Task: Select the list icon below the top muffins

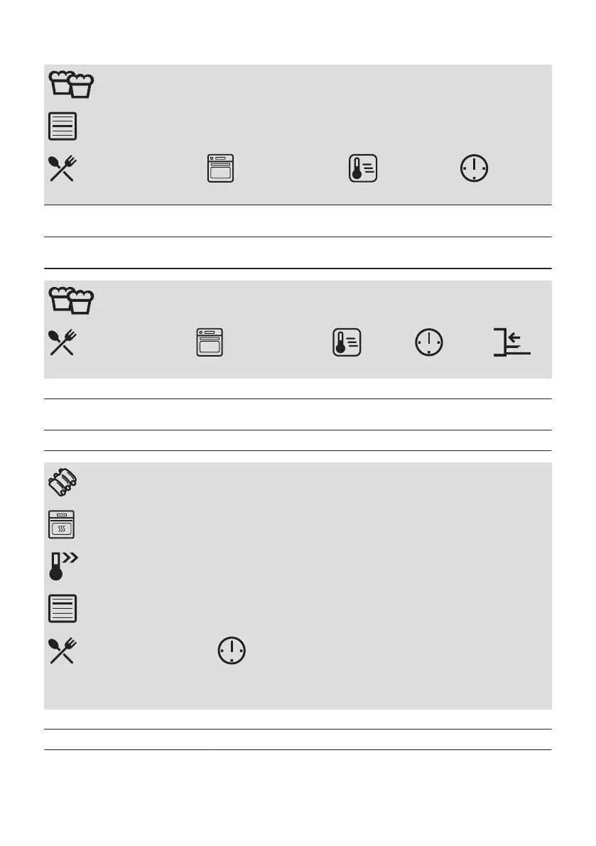Action: point(63,126)
